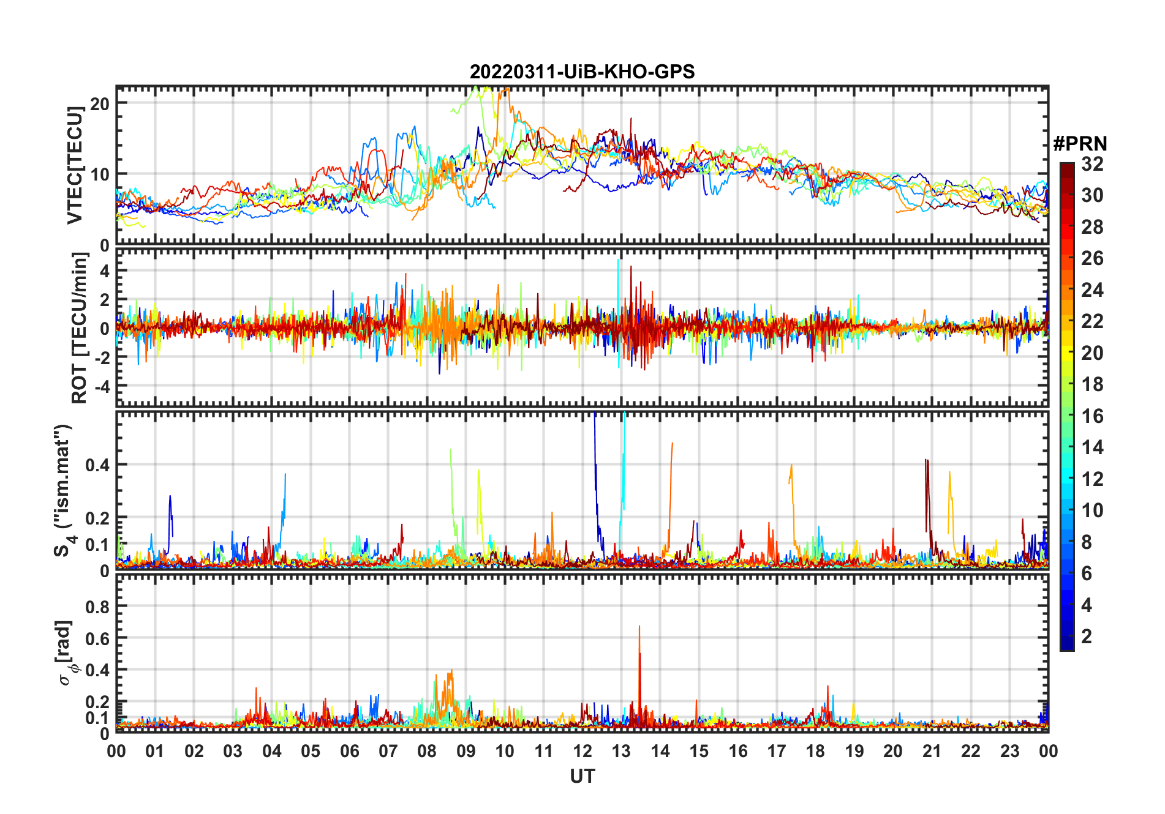Click colorbar tick label 22
1165x814 pixels.
coord(1092,321)
